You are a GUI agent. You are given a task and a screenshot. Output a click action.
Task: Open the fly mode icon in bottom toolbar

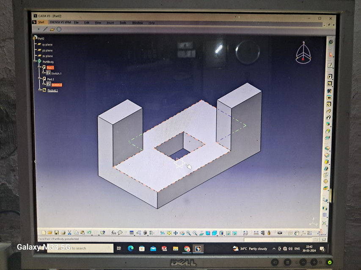pos(163,232)
